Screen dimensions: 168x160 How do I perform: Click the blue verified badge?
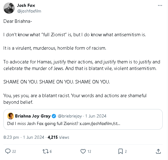[54, 116]
